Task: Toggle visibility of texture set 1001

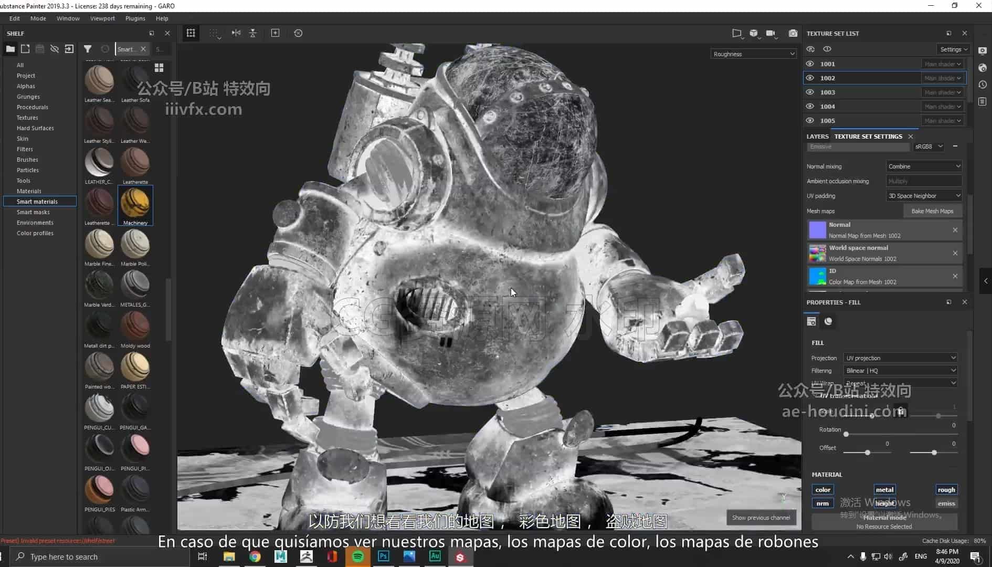Action: click(x=810, y=64)
